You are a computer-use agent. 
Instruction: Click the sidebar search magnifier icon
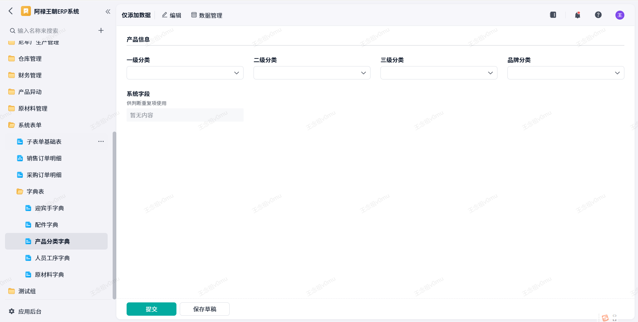point(13,31)
